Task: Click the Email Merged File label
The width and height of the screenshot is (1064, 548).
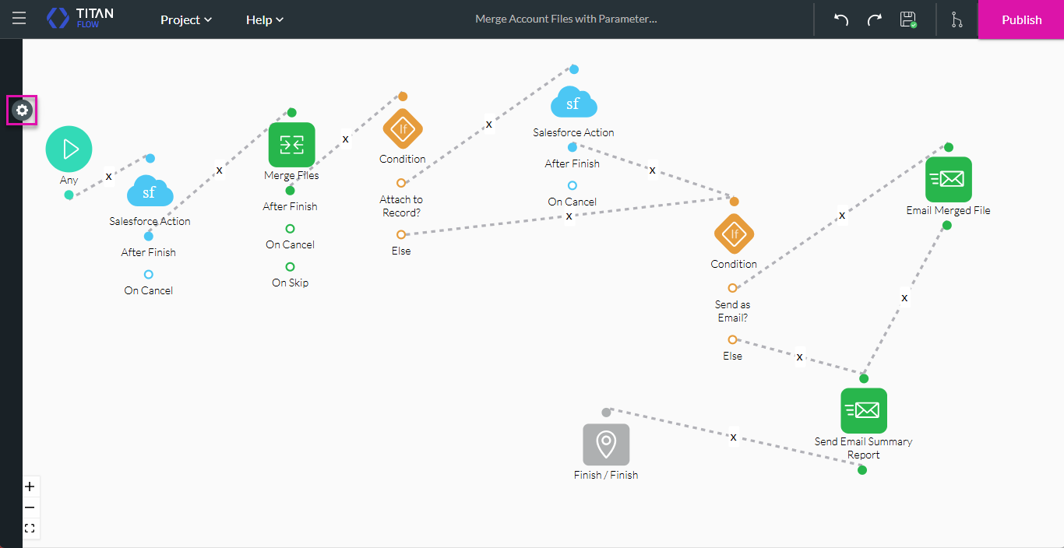Action: pos(948,210)
